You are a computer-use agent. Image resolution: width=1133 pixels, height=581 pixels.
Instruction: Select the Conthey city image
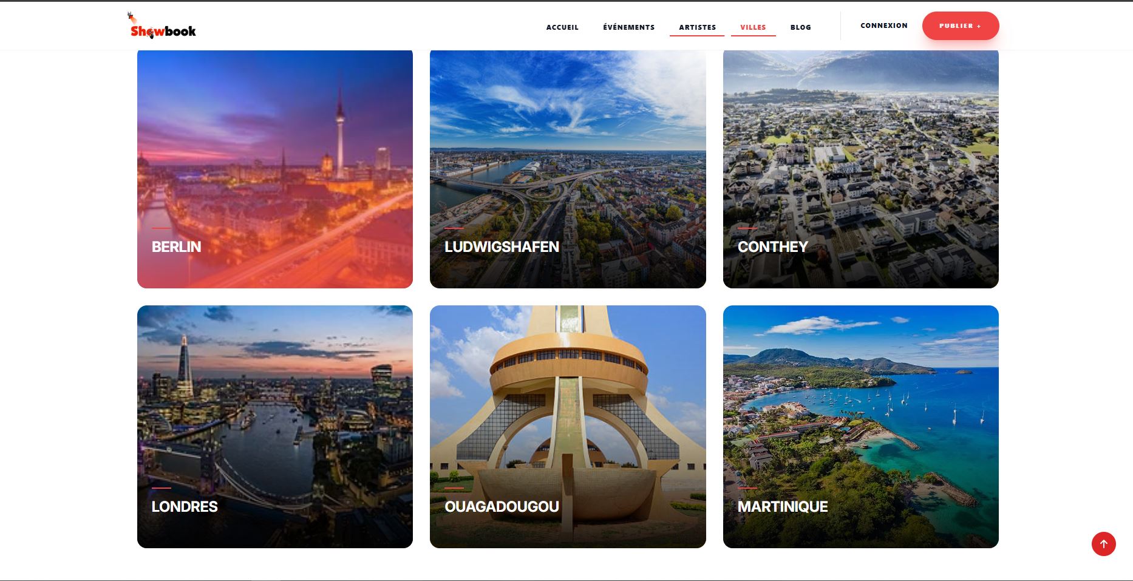point(860,169)
